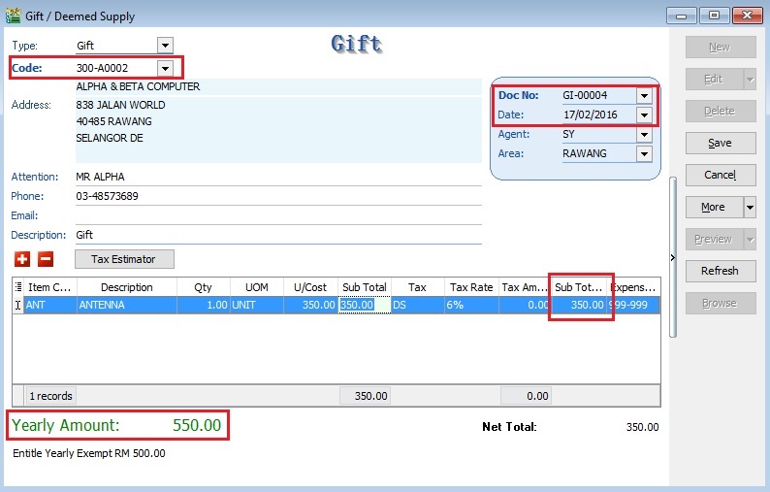Click the Save button
The width and height of the screenshot is (770, 492).
[720, 143]
